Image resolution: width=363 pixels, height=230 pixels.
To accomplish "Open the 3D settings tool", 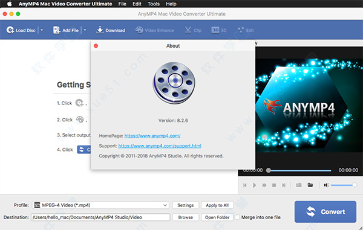I will click(x=219, y=30).
